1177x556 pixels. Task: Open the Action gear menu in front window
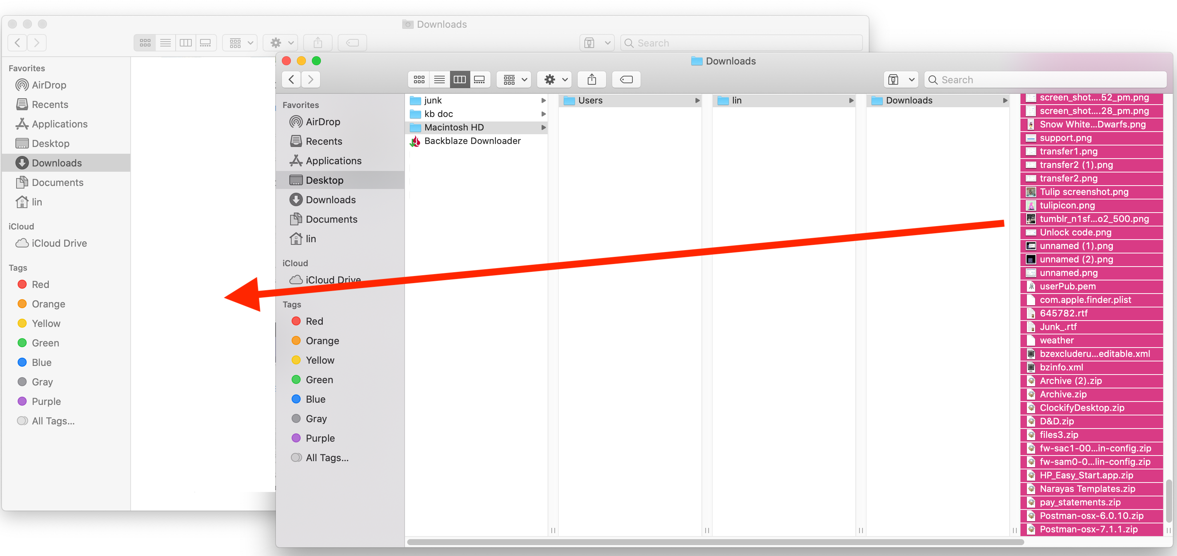[x=554, y=79]
